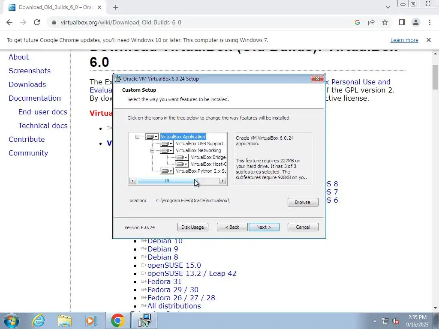439x329 pixels.
Task: Open the Learn more link
Action: click(x=404, y=40)
